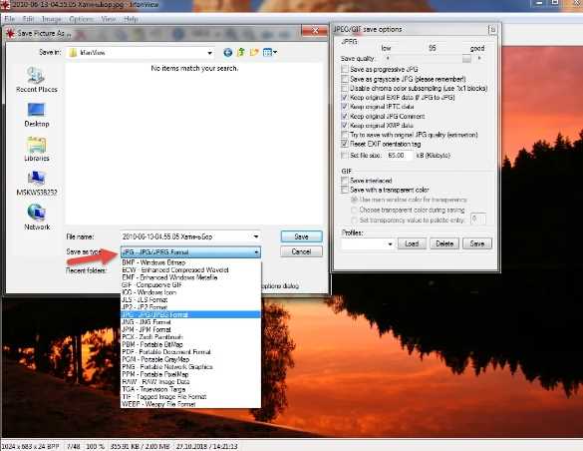Open the View Menu icon dropdown

[x=270, y=53]
